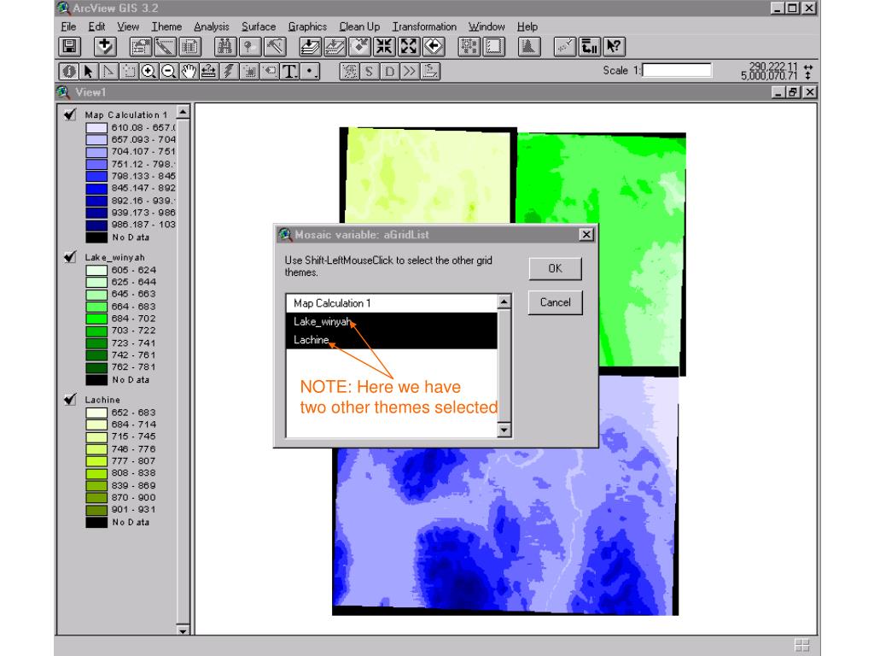The height and width of the screenshot is (656, 874).
Task: Click the Edit Legend icon
Action: pyautogui.click(x=165, y=46)
